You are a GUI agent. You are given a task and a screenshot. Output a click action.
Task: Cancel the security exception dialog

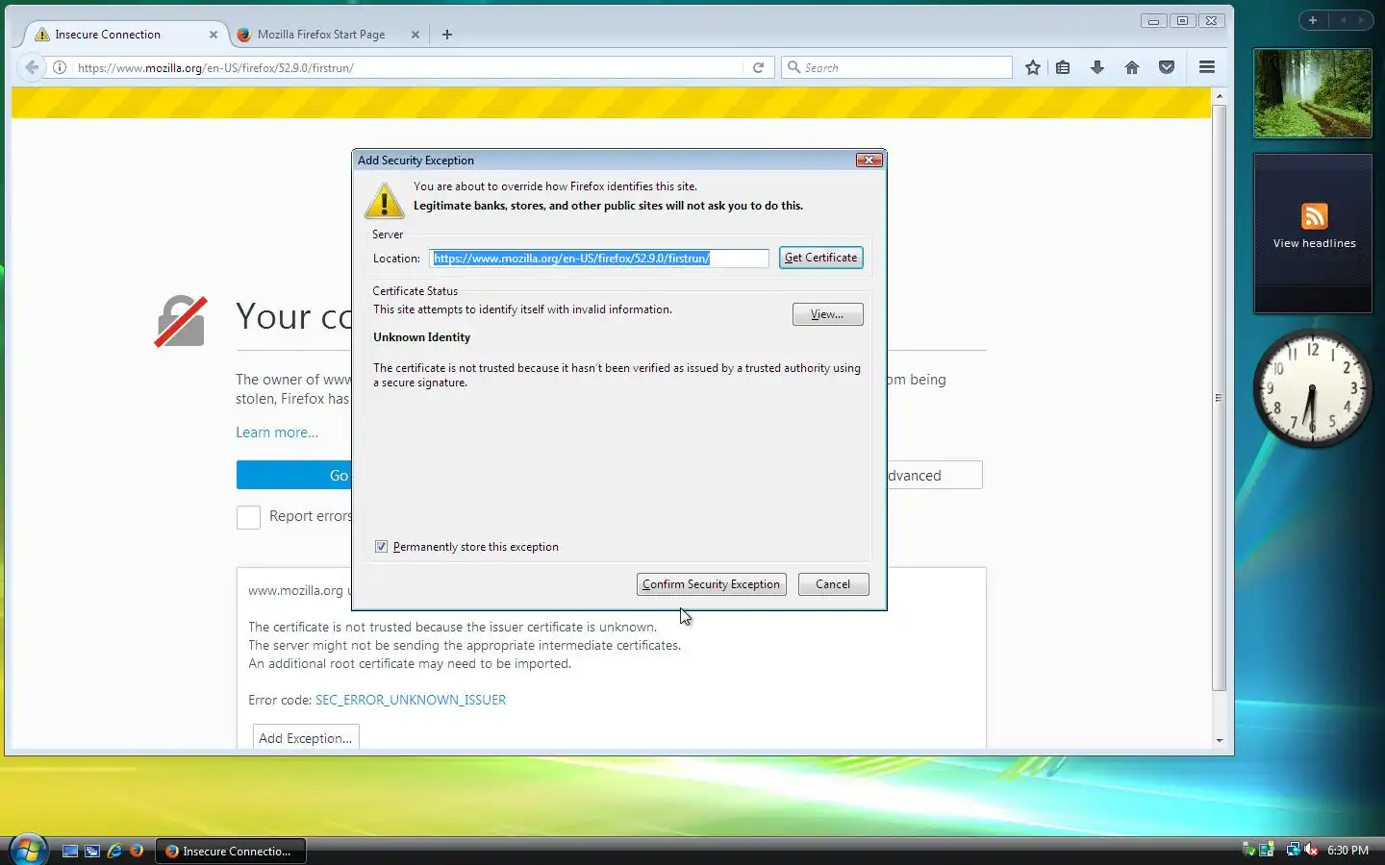pyautogui.click(x=833, y=584)
